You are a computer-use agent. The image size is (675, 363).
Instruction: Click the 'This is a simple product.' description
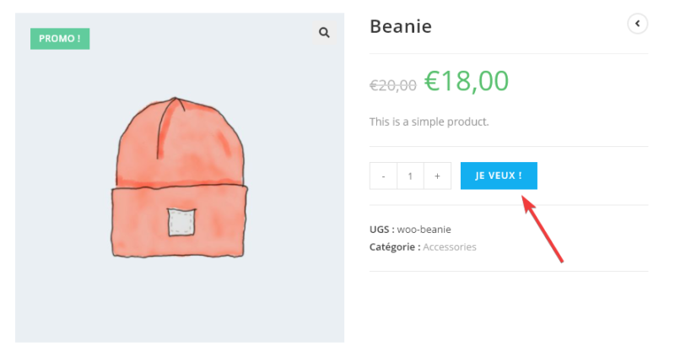click(x=429, y=122)
